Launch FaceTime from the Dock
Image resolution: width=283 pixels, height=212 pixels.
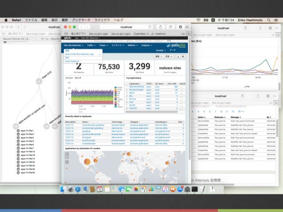(x=129, y=189)
